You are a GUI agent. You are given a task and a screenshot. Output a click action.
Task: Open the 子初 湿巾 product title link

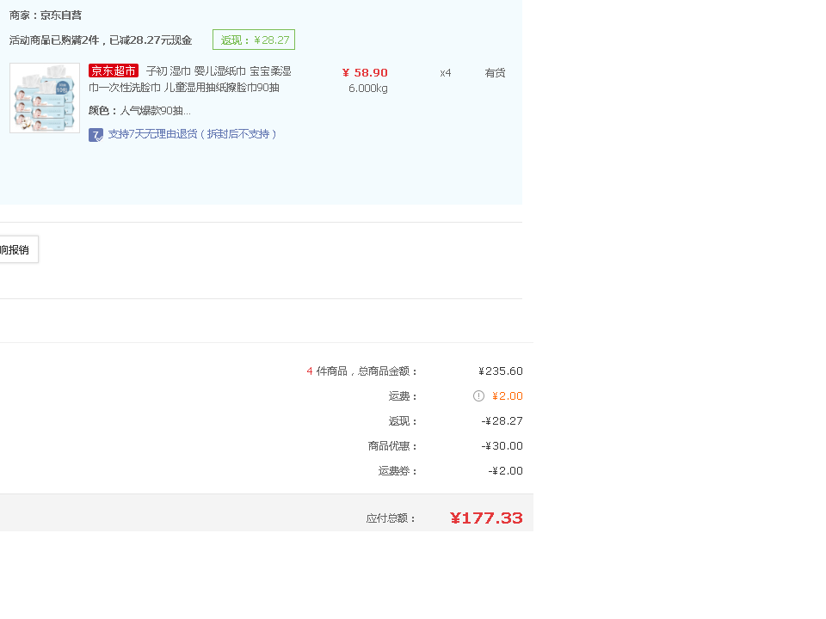point(190,79)
